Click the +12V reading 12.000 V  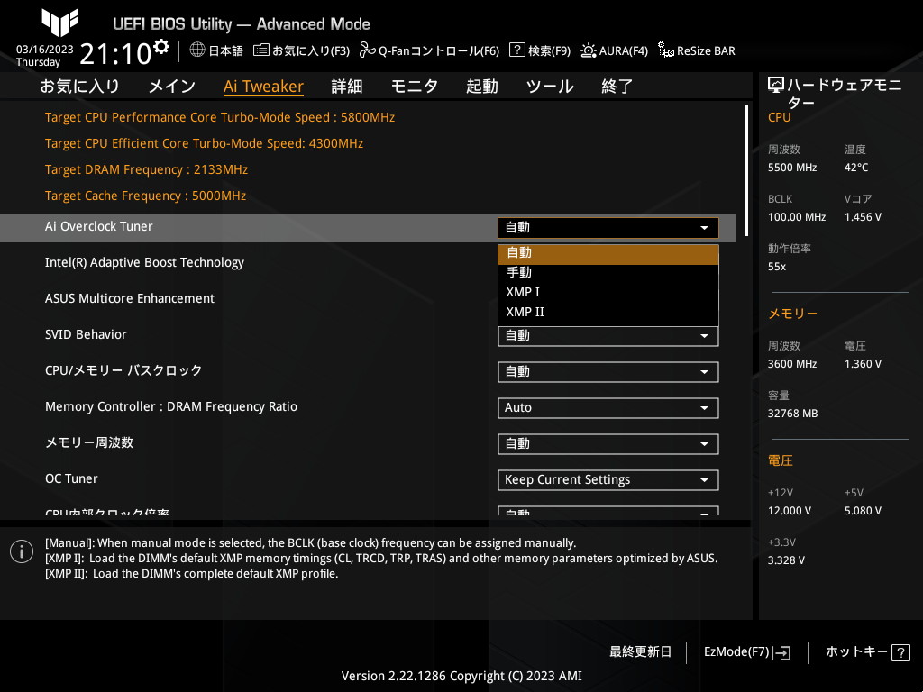pos(790,511)
